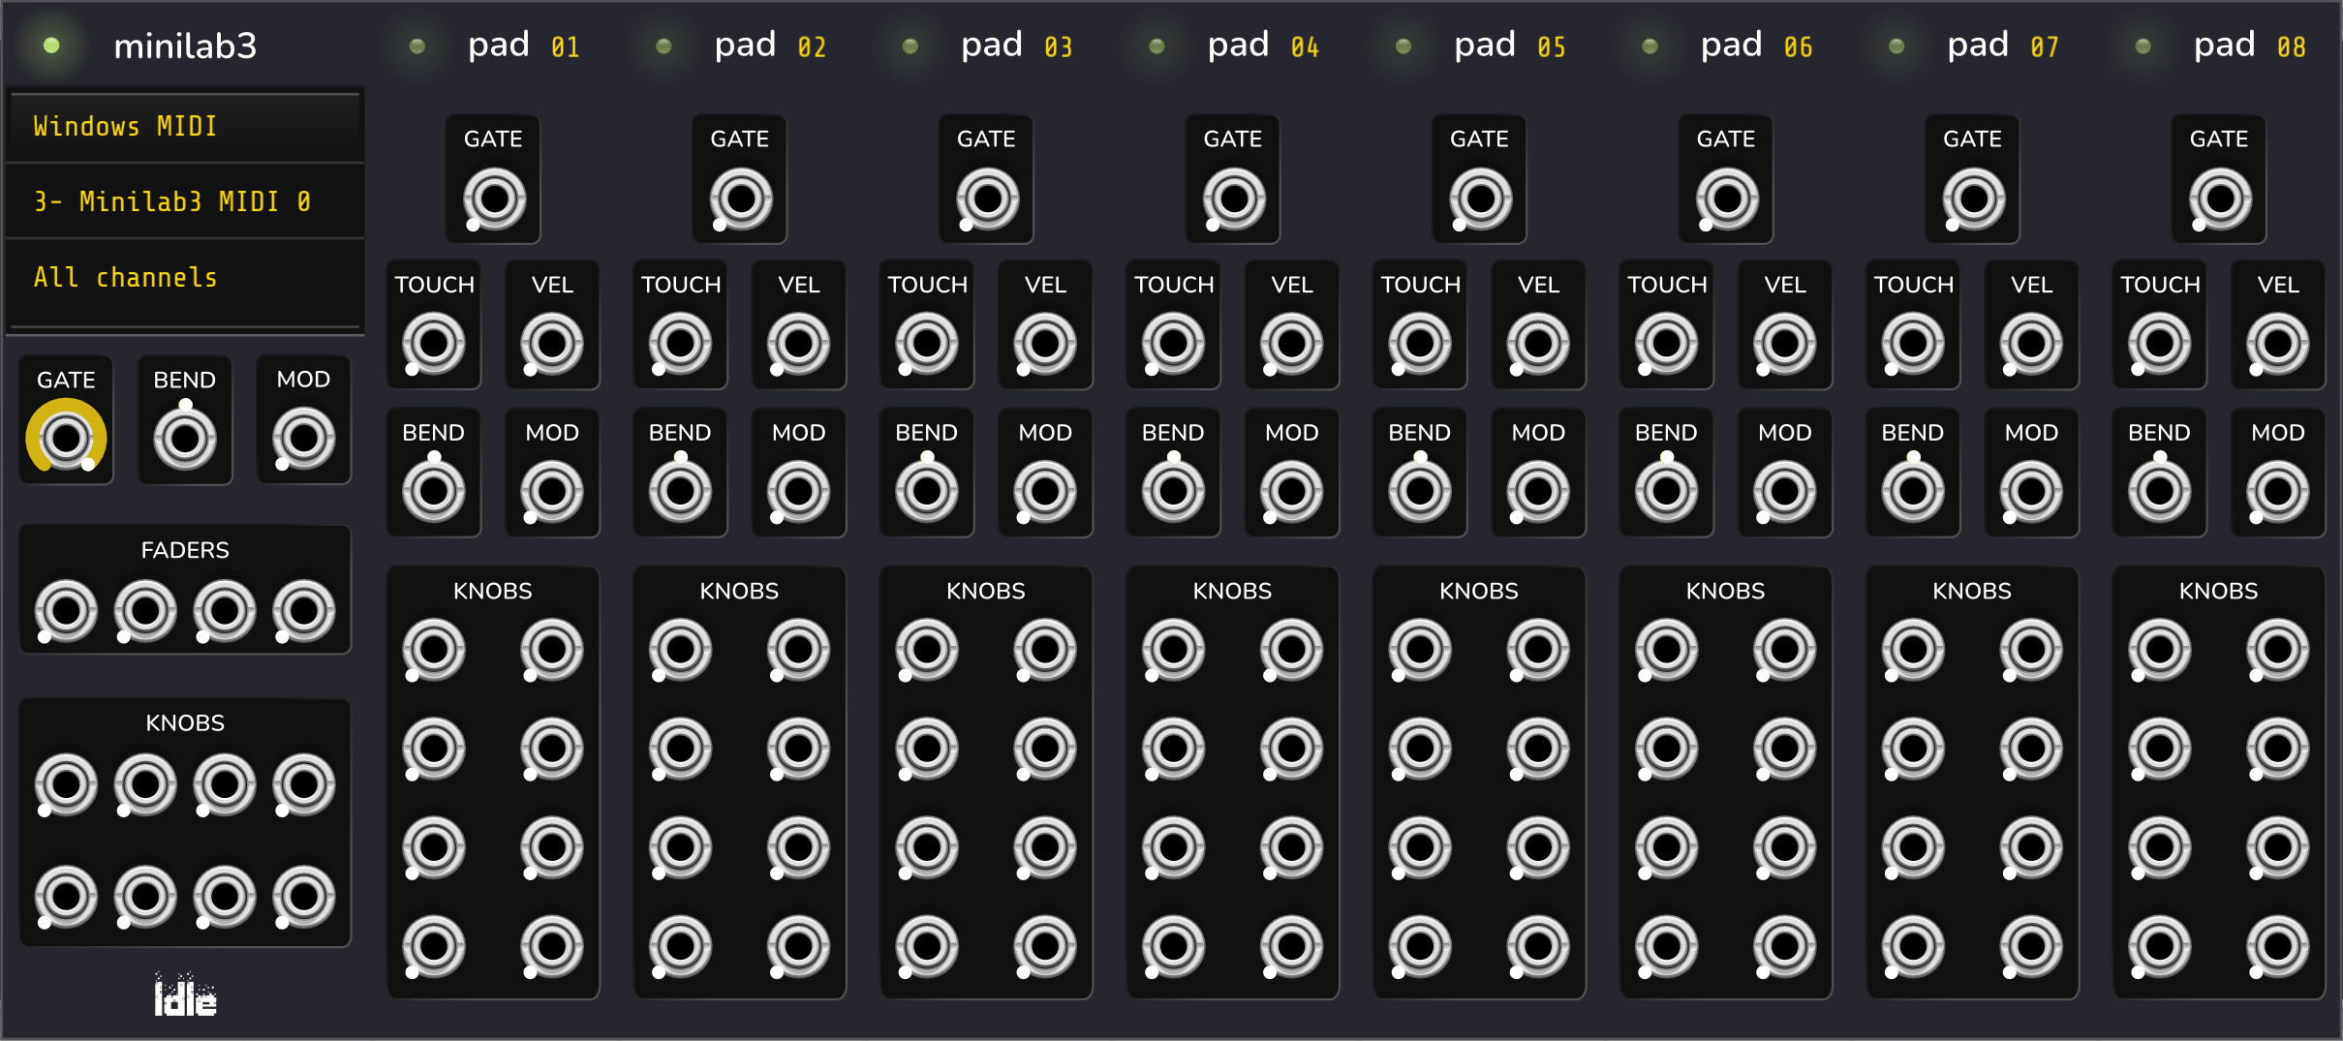2343x1041 pixels.
Task: Click pad 07 GATE jack
Action: click(1973, 199)
